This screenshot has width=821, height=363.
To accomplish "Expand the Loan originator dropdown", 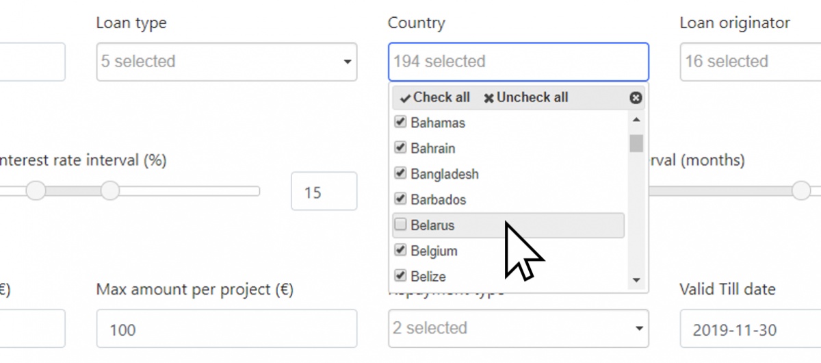I will coord(749,62).
